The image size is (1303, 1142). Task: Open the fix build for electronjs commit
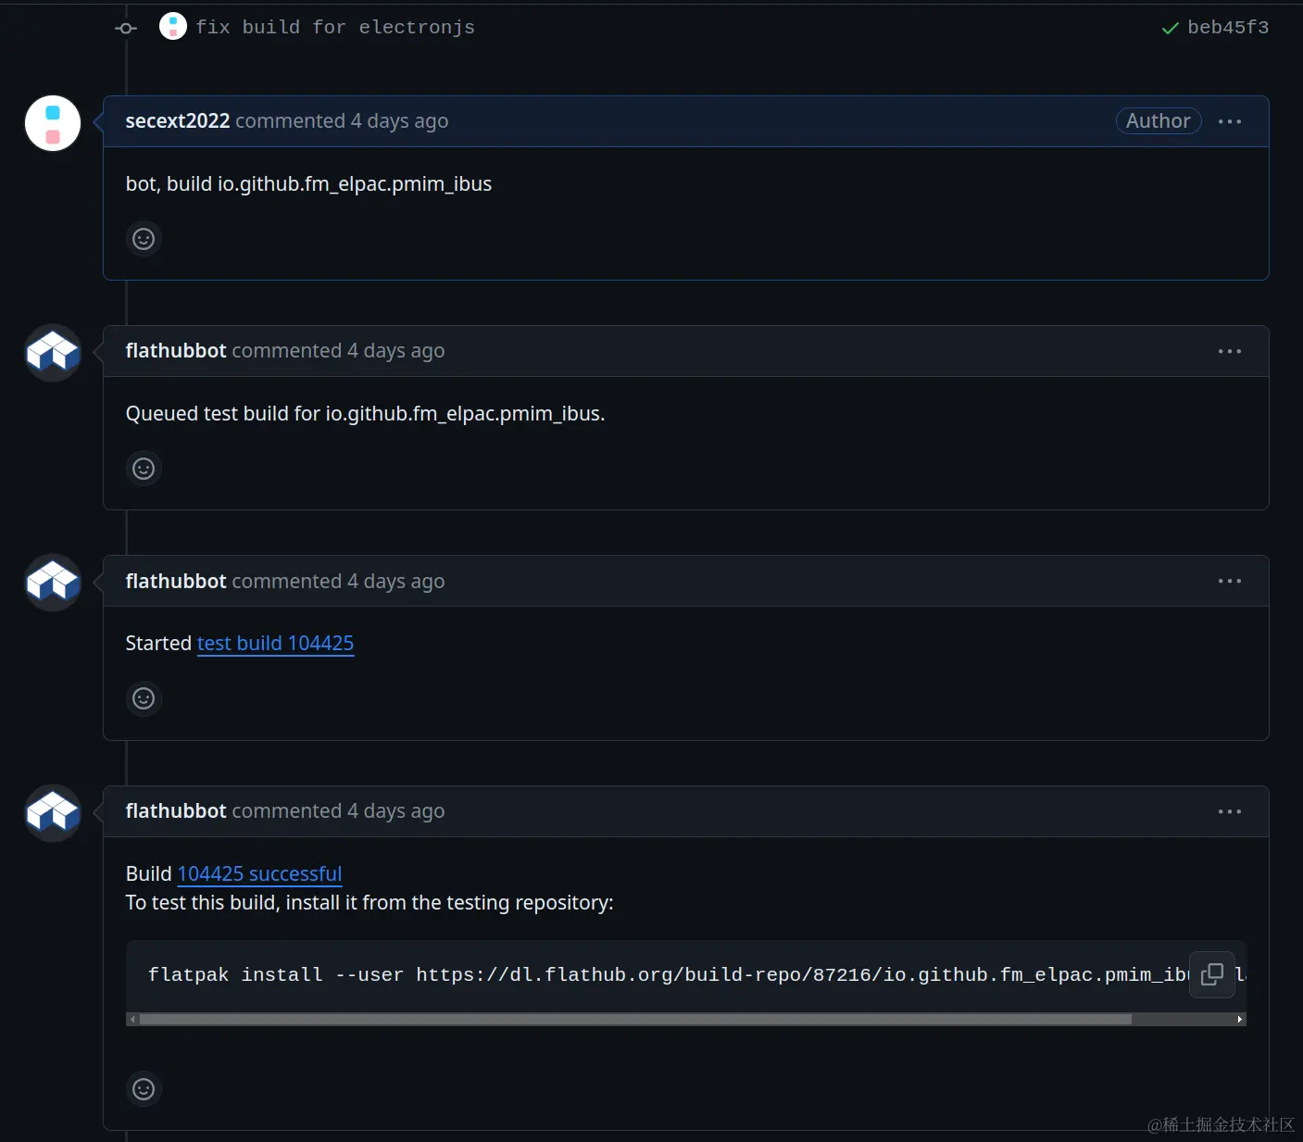point(335,28)
